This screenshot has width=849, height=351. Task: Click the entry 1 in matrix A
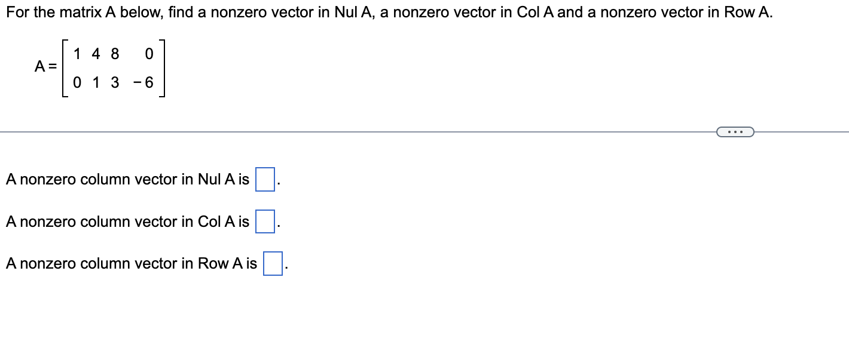point(76,54)
